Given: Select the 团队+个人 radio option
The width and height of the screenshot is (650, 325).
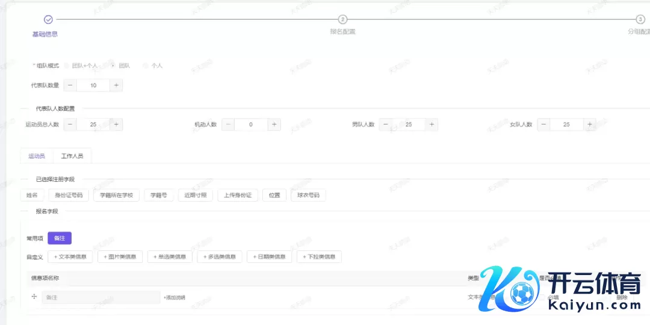Looking at the screenshot, I should (x=66, y=66).
